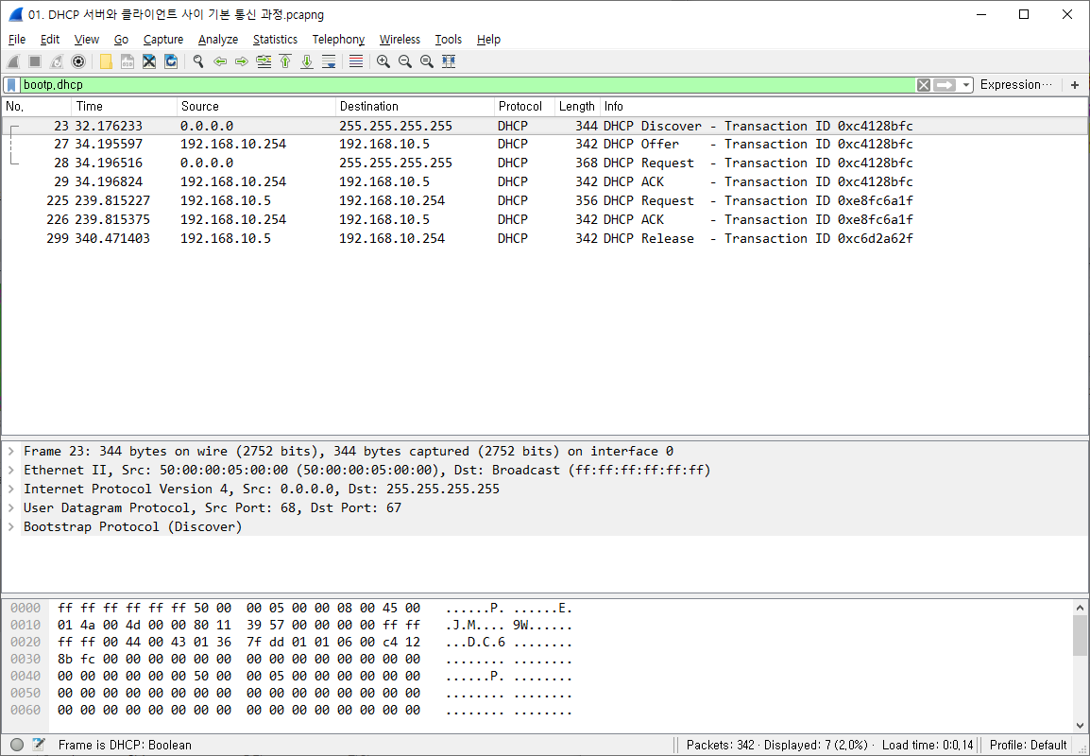Sort by the Time column header
Image resolution: width=1090 pixels, height=756 pixels.
(124, 107)
